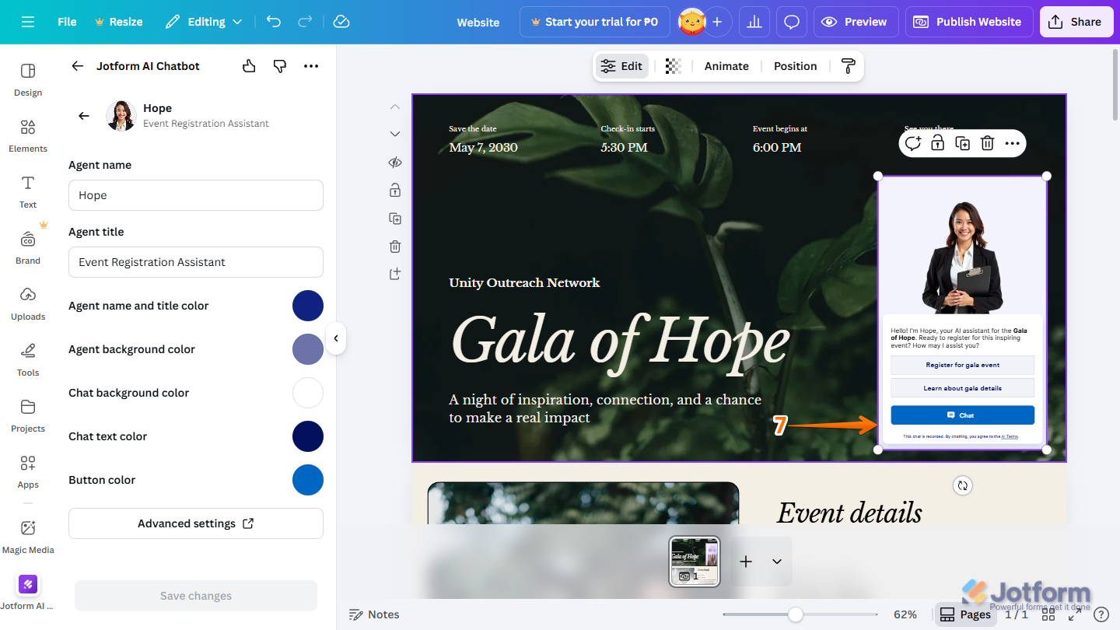Undo the last action

pos(273,22)
